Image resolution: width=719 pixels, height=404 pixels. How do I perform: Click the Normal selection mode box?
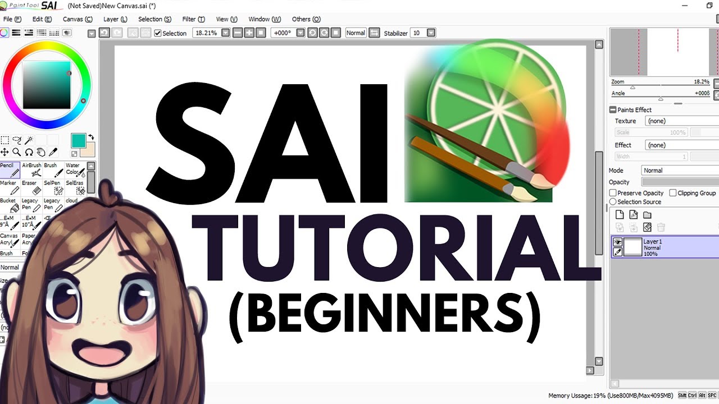[x=356, y=33]
